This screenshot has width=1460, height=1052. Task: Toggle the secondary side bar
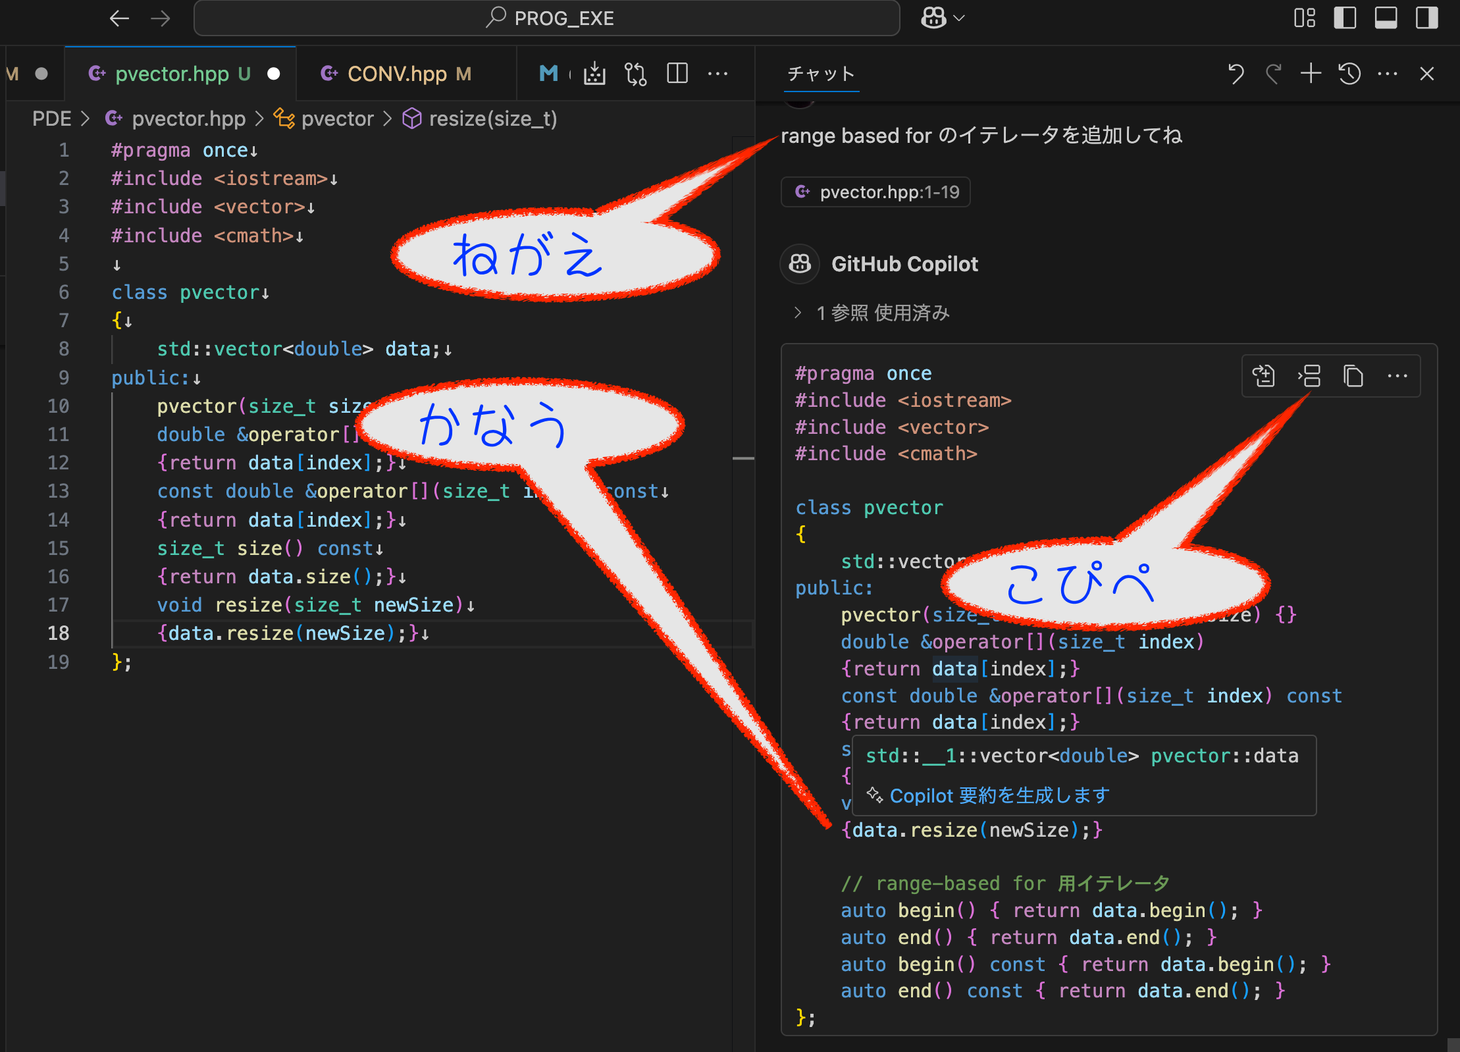click(x=1426, y=18)
